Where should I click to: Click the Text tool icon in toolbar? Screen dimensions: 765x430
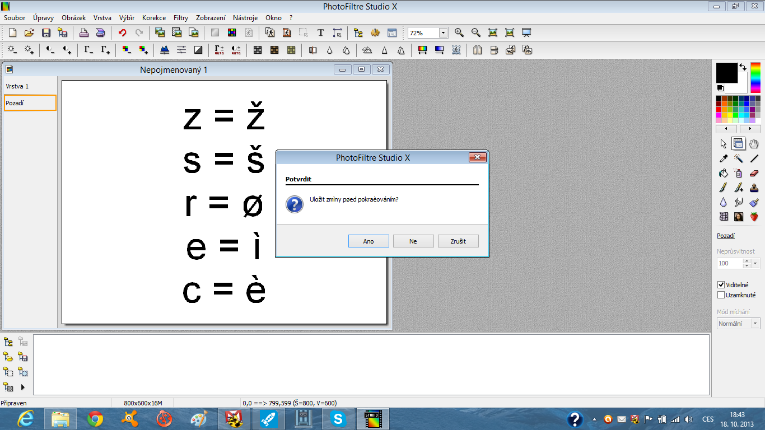point(320,33)
